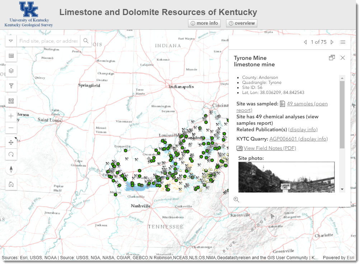Activate the Pan tool icon
The image size is (361, 266).
[x=11, y=142]
